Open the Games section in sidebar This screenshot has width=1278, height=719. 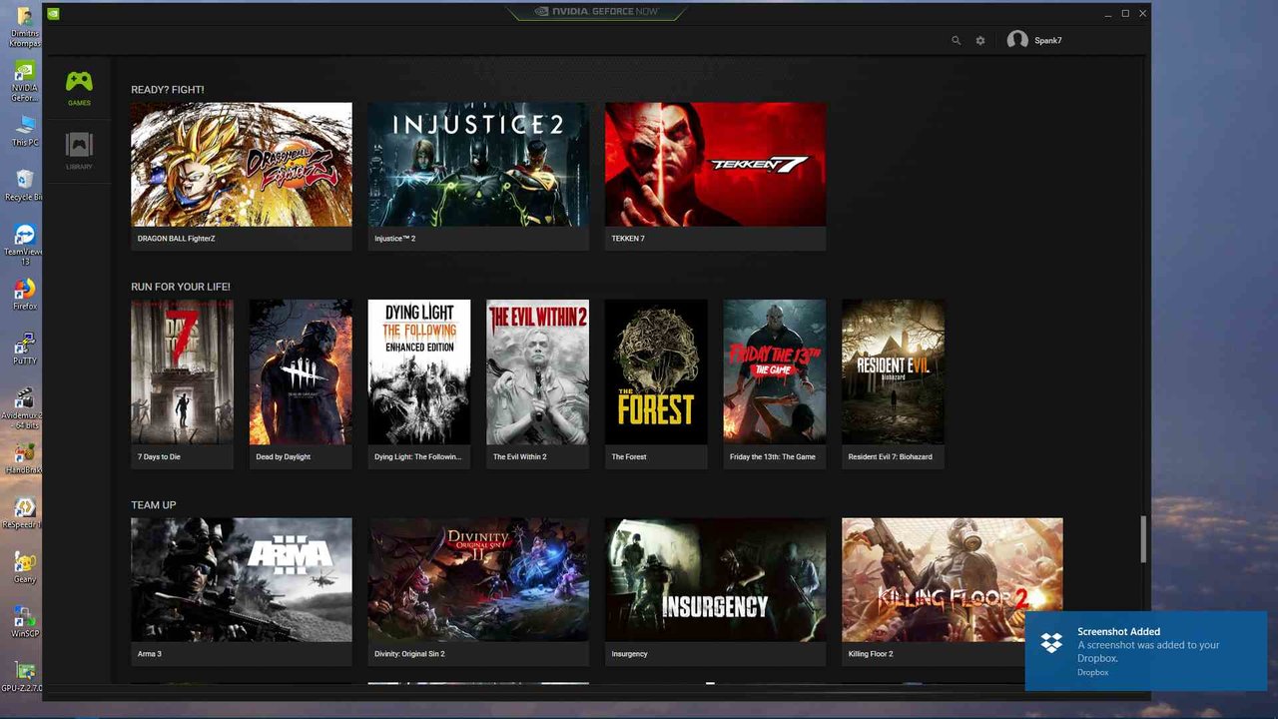79,88
